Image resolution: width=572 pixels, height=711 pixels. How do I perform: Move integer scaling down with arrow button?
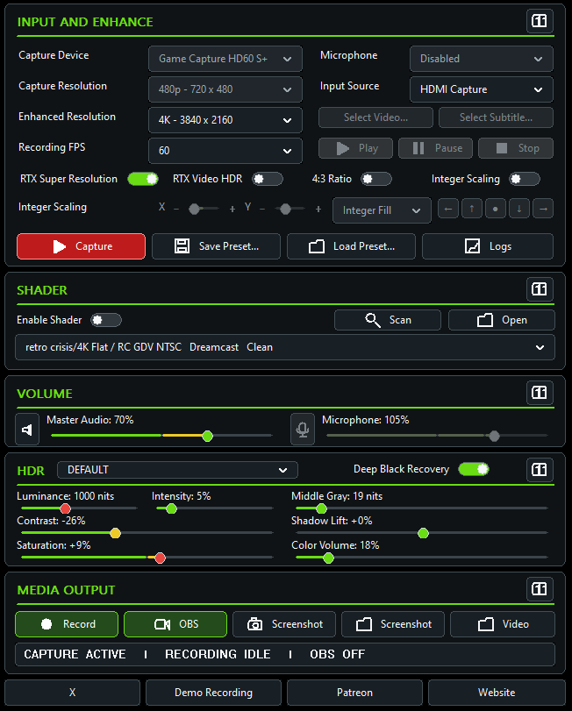[x=519, y=209]
